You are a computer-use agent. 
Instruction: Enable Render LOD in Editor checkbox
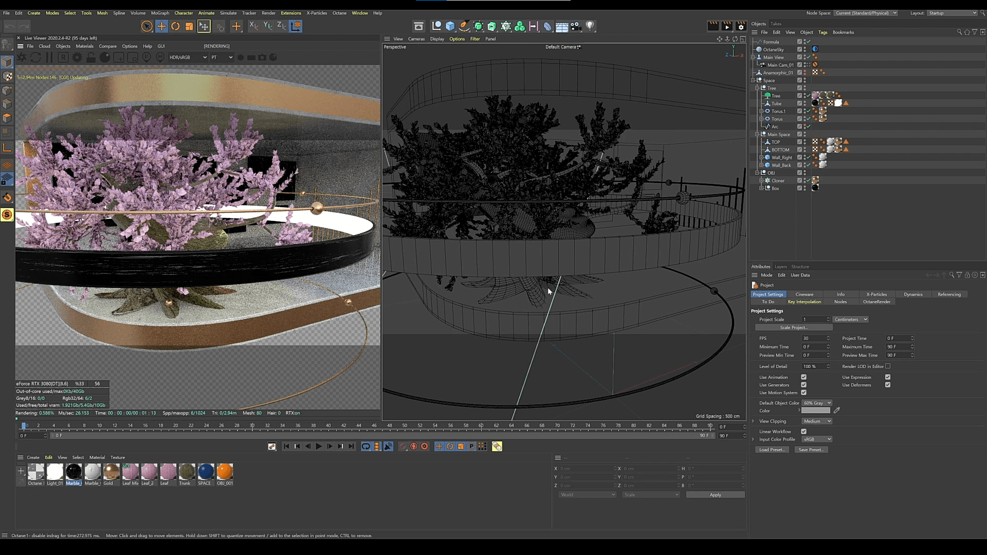pos(888,366)
